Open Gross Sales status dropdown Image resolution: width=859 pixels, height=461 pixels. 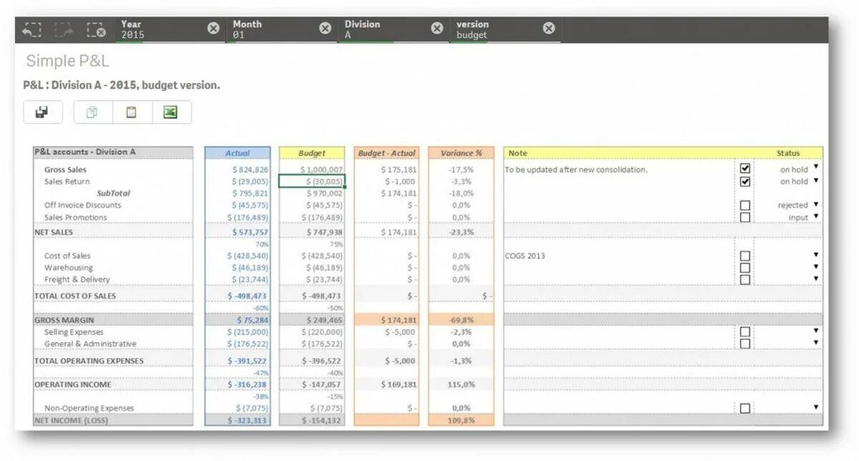[815, 168]
